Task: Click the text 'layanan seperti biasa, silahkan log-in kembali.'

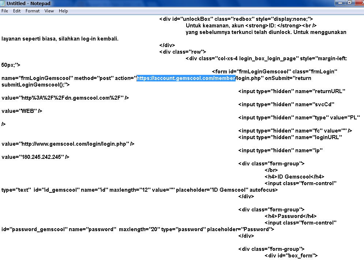Action: pos(60,39)
